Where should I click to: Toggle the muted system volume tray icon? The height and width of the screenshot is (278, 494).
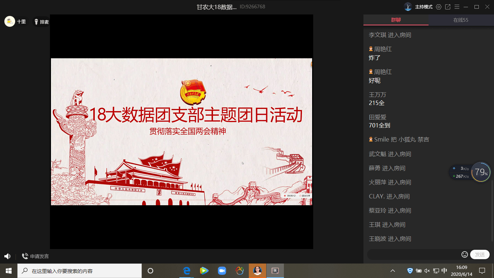(x=427, y=271)
